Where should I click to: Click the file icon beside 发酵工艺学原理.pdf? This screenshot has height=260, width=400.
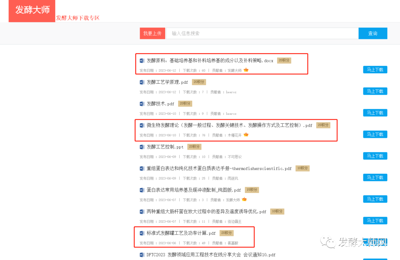(x=142, y=82)
